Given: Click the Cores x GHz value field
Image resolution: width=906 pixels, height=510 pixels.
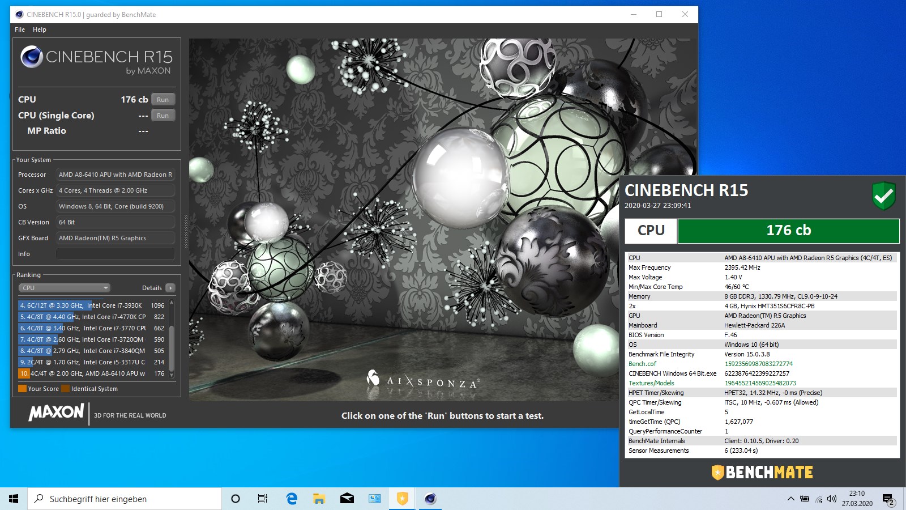Looking at the screenshot, I should 116,190.
